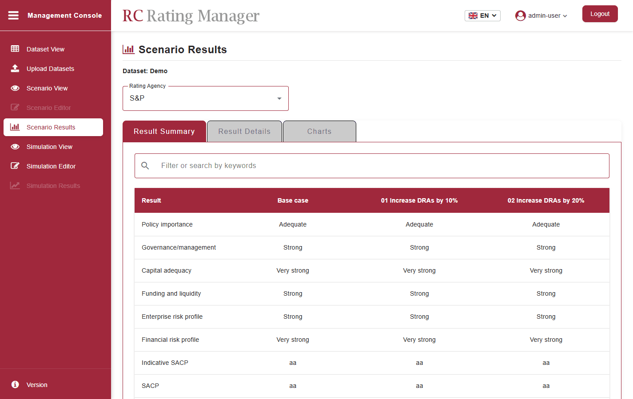The image size is (633, 399).
Task: Open the Rating Agency S&P dropdown
Action: coord(206,98)
